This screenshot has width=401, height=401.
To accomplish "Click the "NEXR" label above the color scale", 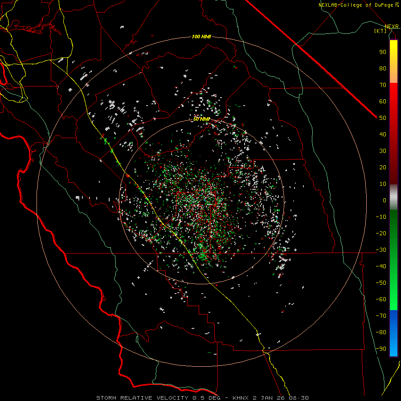I will point(392,26).
